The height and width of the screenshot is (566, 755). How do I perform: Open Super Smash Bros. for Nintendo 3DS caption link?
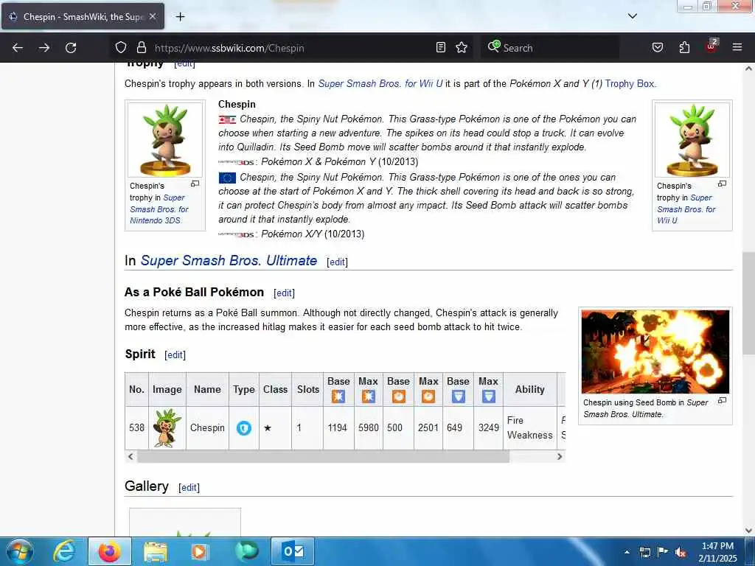click(159, 209)
